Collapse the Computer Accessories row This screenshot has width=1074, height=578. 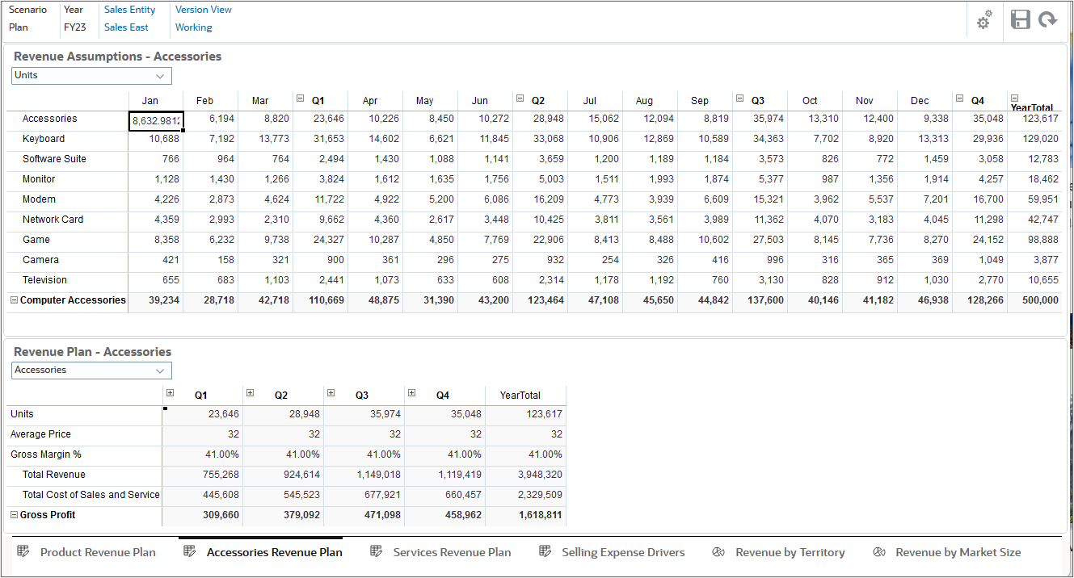(15, 299)
